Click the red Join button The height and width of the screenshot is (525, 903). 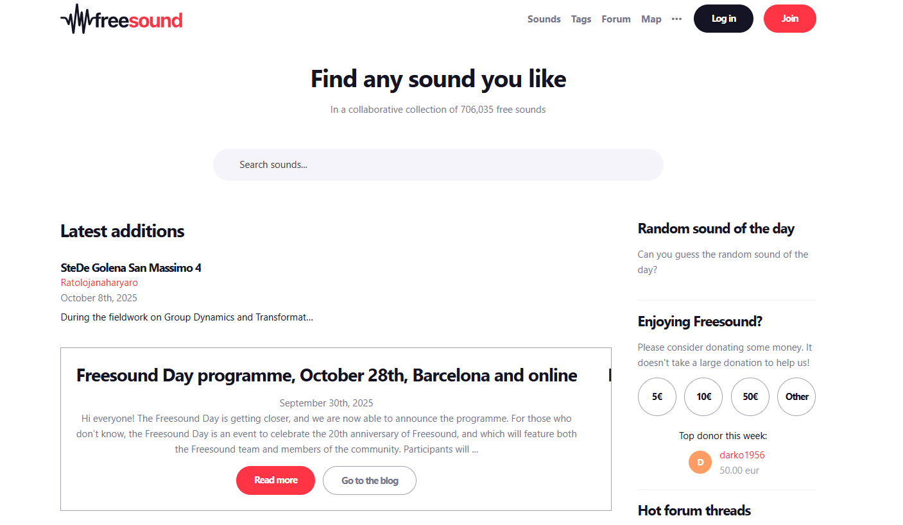[789, 19]
